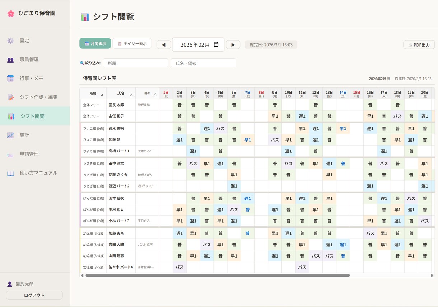Click 吉田 大輔's 遅1 shift on 14日
The height and width of the screenshot is (307, 438).
point(343,245)
